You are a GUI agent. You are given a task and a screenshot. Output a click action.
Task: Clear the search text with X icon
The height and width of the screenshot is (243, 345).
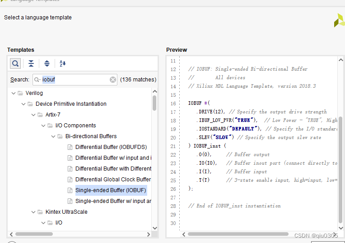pos(113,80)
